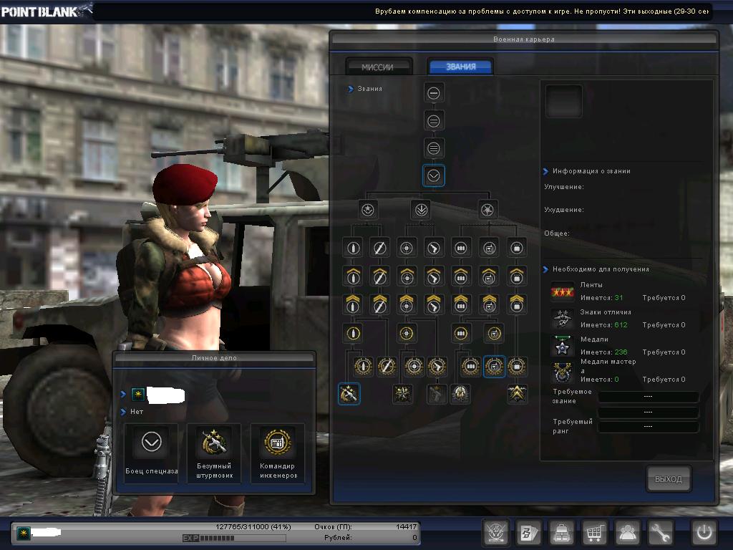The width and height of the screenshot is (733, 550).
Task: Select the single-chevron crosshair rank icon
Action: [x=407, y=276]
